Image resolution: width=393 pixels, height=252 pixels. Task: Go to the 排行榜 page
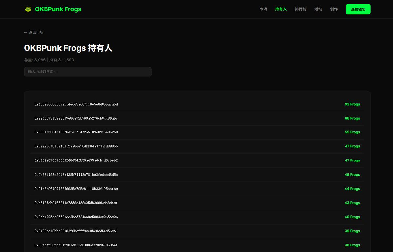(300, 9)
